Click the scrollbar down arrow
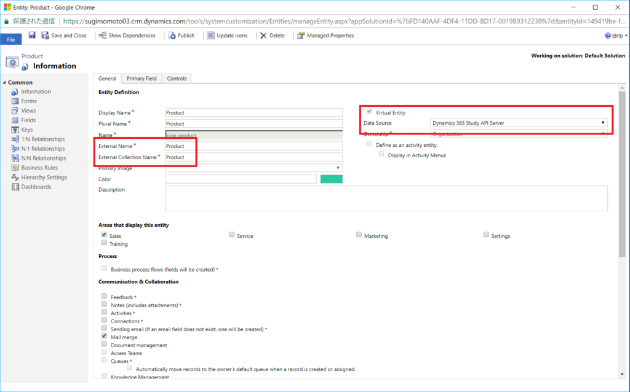630x392 pixels. coord(622,374)
